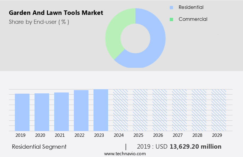Select the 2019 solid bar
This screenshot has width=243, height=157.
click(22, 112)
